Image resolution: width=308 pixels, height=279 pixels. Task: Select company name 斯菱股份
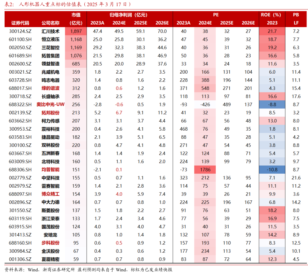tap(50, 210)
